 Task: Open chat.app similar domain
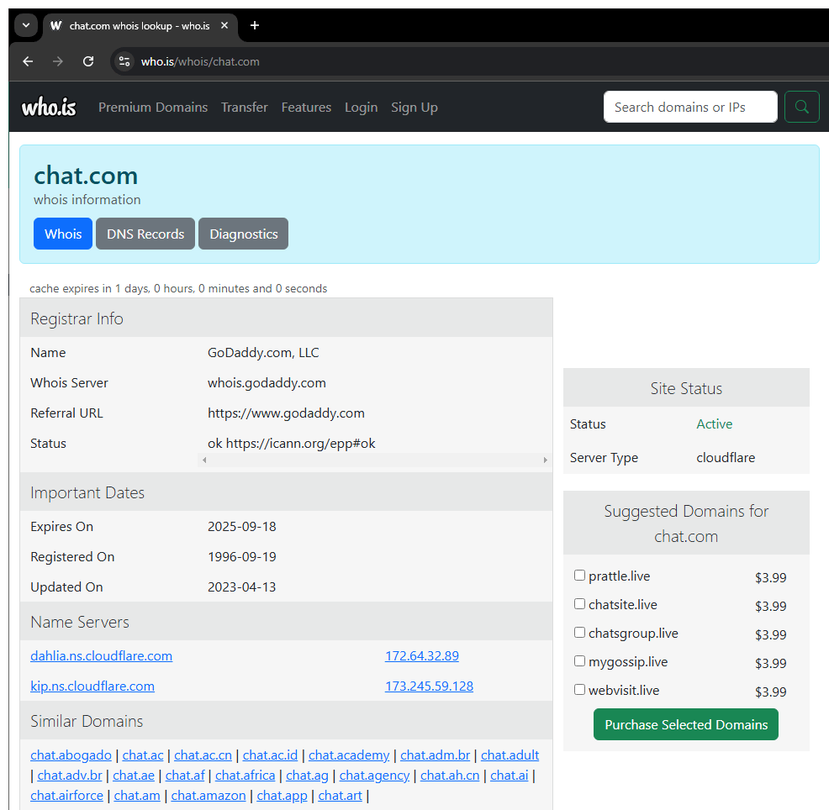point(282,796)
